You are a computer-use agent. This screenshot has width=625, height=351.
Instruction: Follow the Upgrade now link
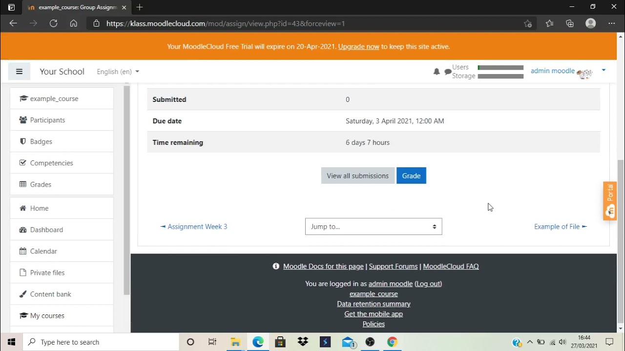pos(358,46)
